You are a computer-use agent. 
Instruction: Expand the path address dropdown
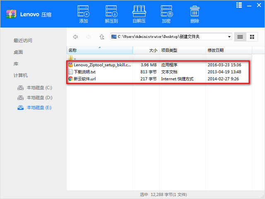[229, 37]
